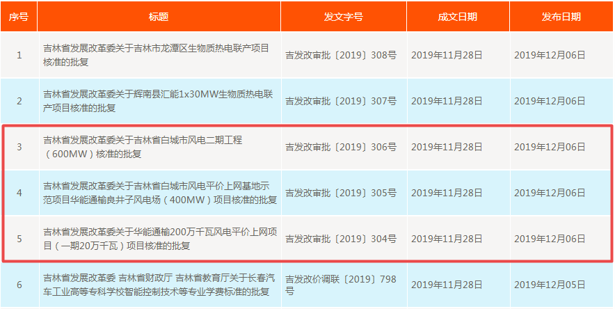Click 成文日期 2019年11月28日 in row 2
This screenshot has height=309, width=615.
point(447,101)
